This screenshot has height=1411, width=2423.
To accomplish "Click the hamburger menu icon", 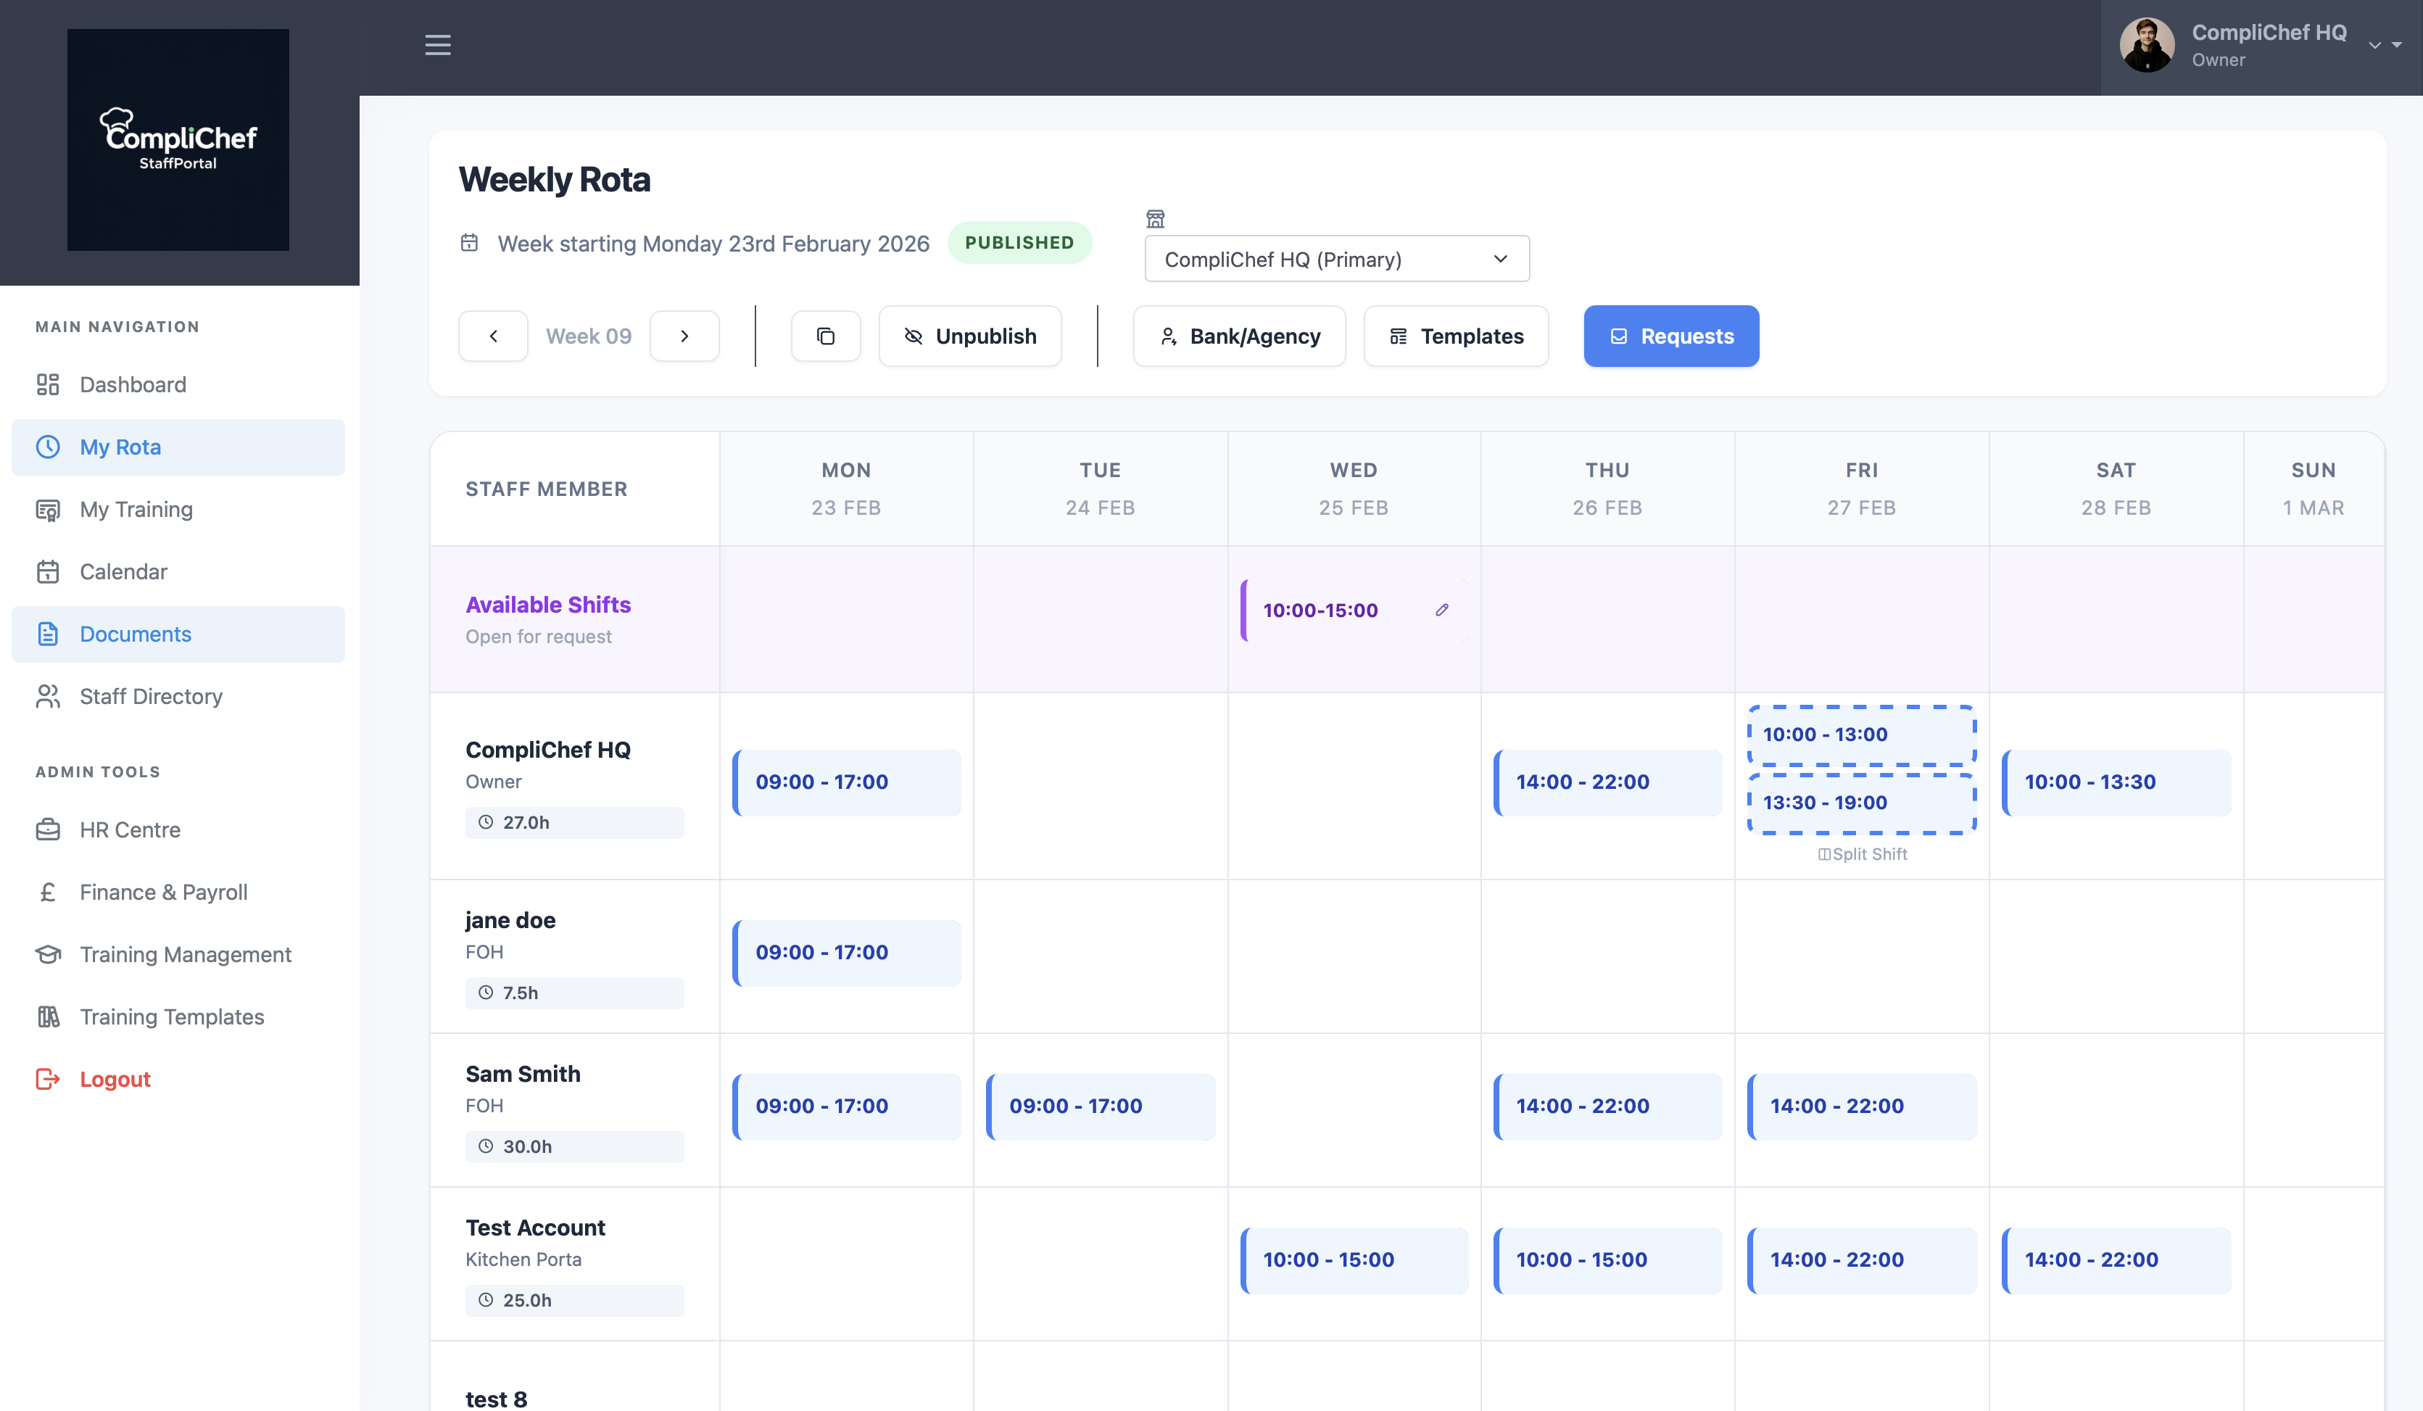I will tap(437, 45).
